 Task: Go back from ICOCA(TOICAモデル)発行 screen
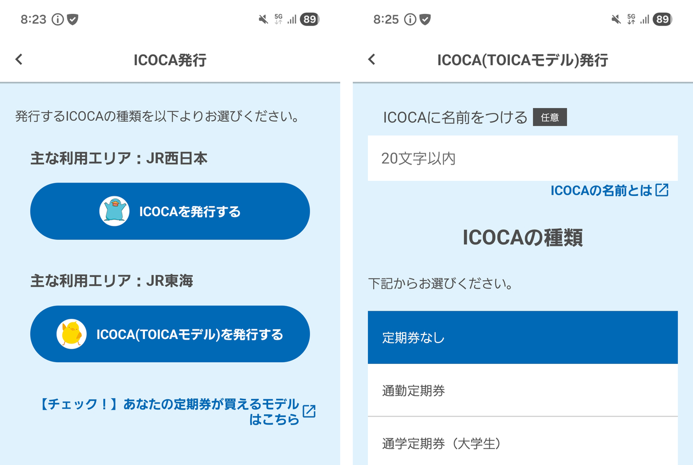coord(372,59)
